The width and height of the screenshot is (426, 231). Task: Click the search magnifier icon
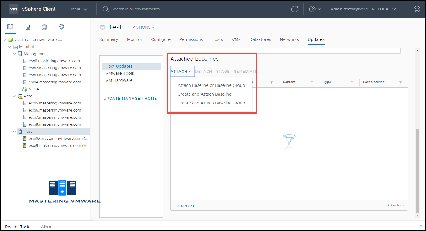[x=106, y=9]
